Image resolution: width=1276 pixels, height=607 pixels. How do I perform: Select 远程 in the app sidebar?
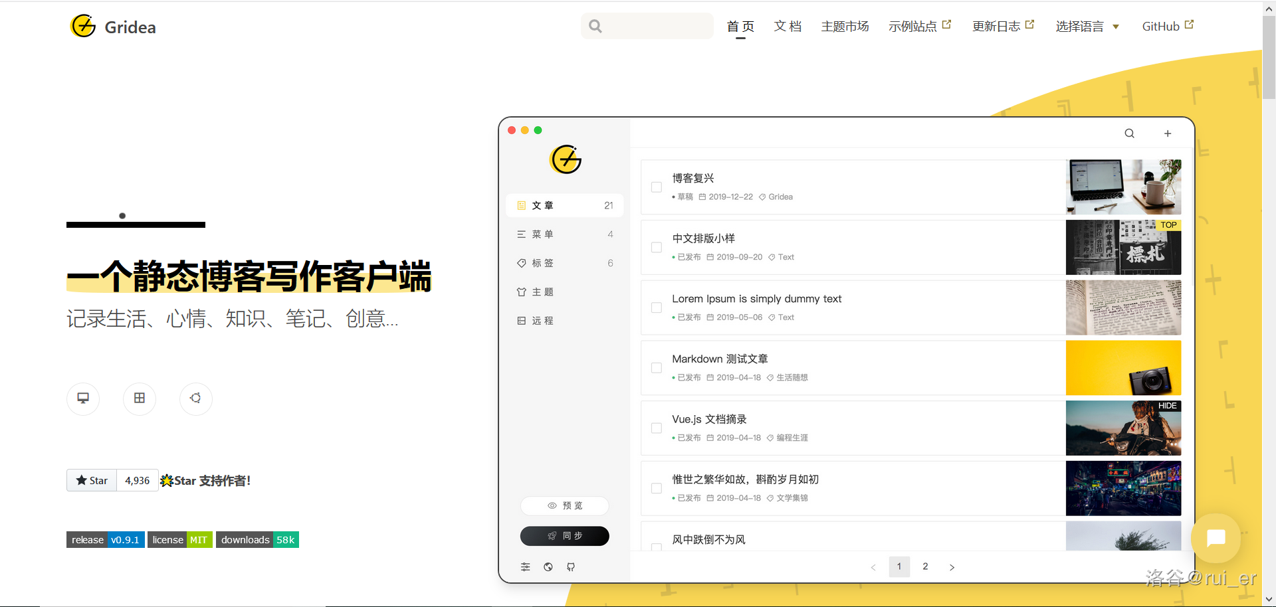click(565, 321)
